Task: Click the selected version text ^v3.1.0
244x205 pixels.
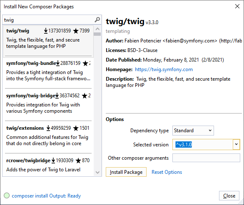Action: click(x=184, y=145)
